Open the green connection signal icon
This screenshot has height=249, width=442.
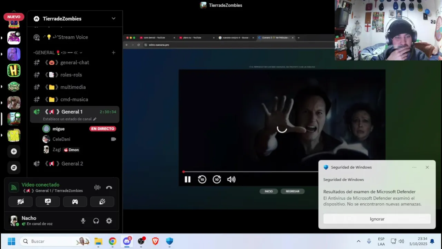[14, 187]
